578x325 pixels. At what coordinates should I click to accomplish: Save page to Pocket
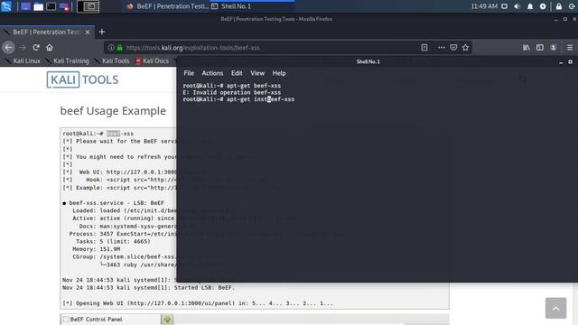(x=453, y=48)
